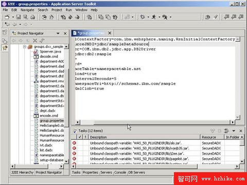Open the Tasks view menu dropdown arrow
This screenshot has height=185, width=247.
[234, 131]
